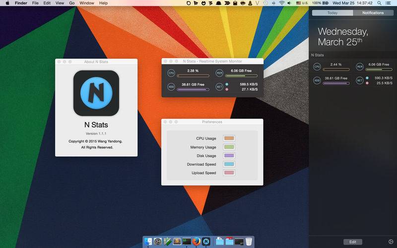397x248 pixels.
Task: Click the HDD icon in N Stats monitor window
Action: pyautogui.click(x=171, y=87)
